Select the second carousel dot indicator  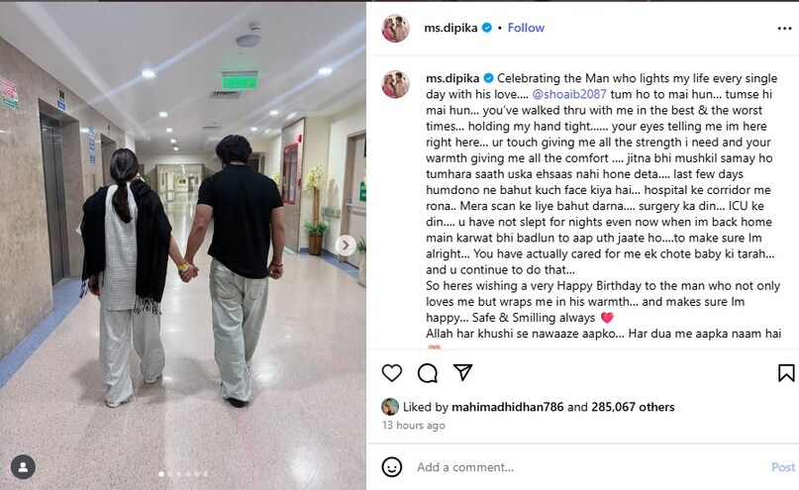(170, 474)
